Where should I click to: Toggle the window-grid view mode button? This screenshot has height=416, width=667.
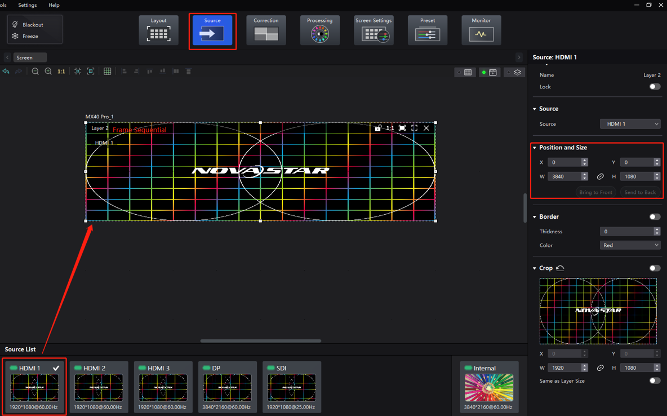[x=464, y=72]
